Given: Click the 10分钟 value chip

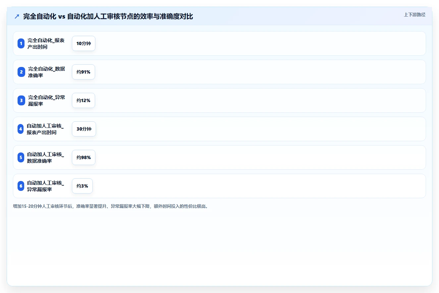Looking at the screenshot, I should pos(83,43).
